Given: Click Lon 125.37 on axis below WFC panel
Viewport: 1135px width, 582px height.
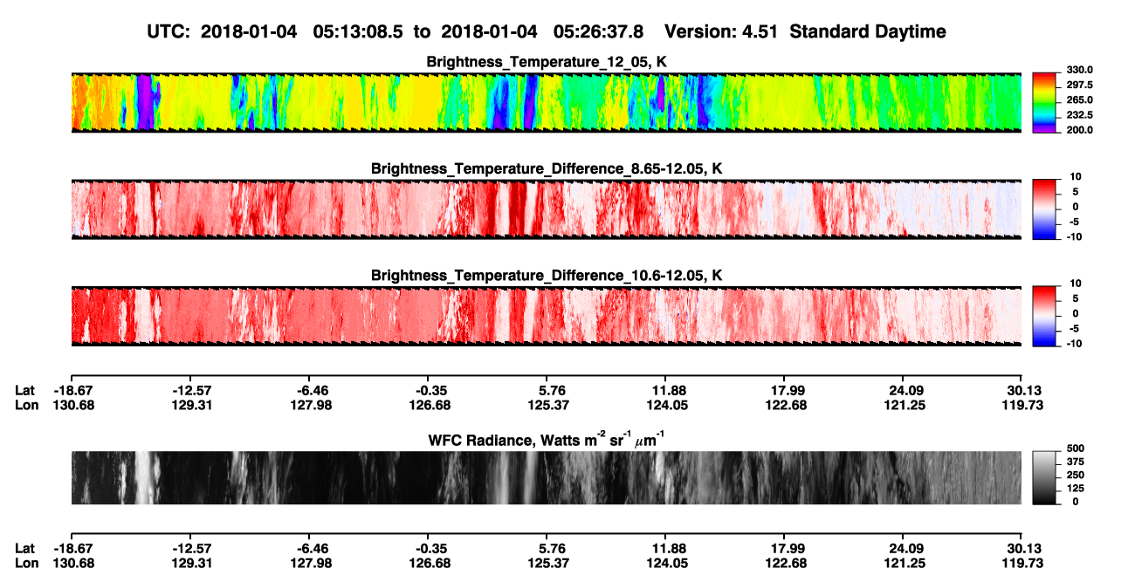Looking at the screenshot, I should coord(547,564).
